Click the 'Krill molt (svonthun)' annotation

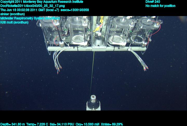14,23
